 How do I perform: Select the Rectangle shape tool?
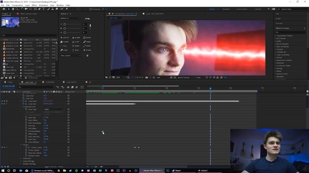click(x=35, y=9)
